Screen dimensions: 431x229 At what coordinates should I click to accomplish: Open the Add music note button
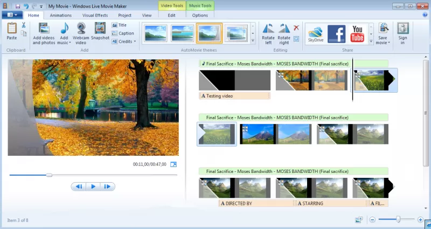[64, 33]
